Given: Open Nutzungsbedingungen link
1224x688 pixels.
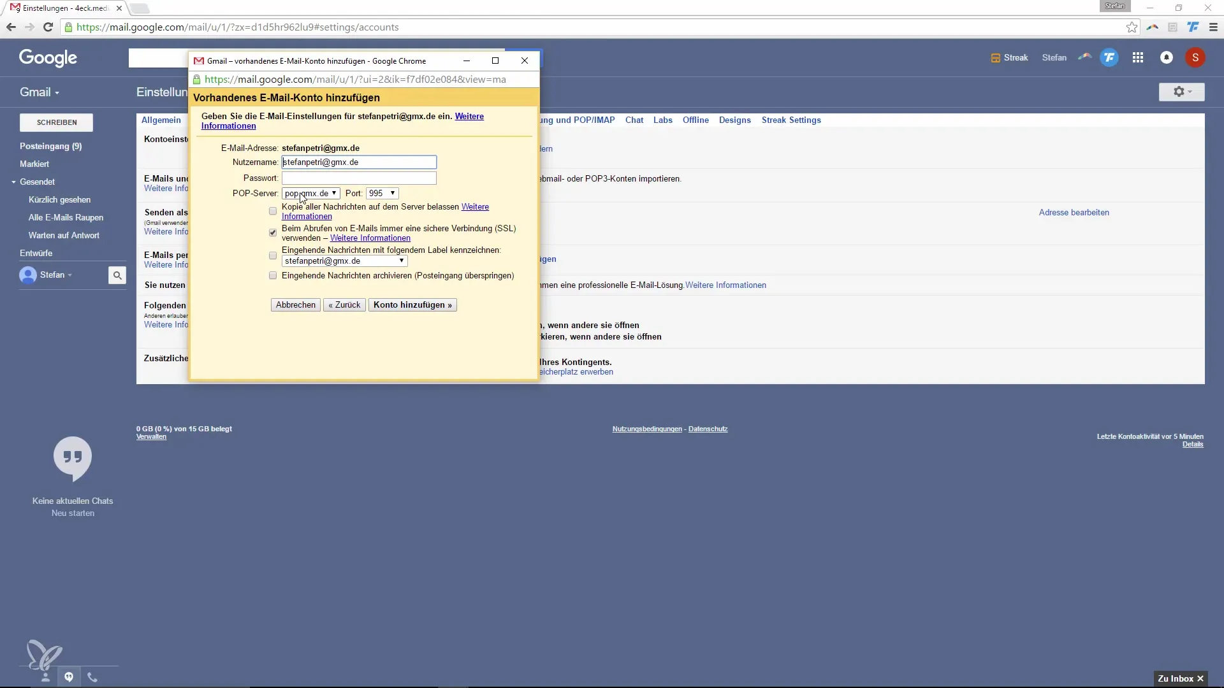Looking at the screenshot, I should click(647, 429).
